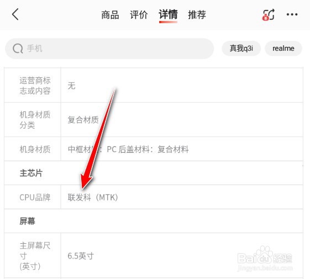310x279 pixels.
Task: Open the share with reward icon
Action: [269, 14]
